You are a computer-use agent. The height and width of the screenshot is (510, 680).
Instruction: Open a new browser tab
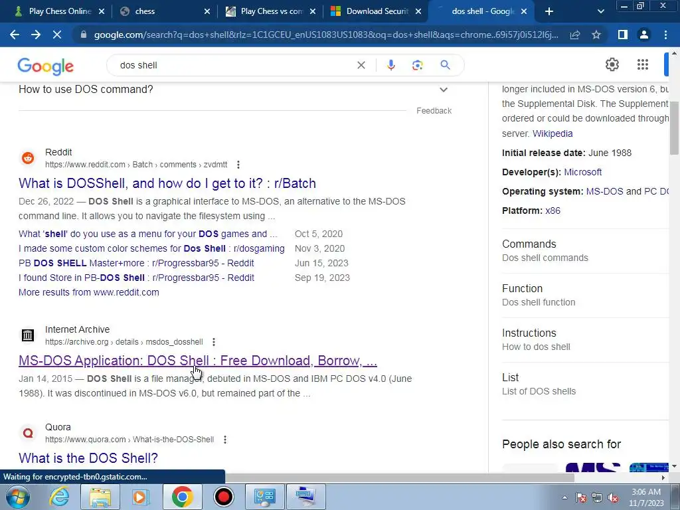[549, 11]
